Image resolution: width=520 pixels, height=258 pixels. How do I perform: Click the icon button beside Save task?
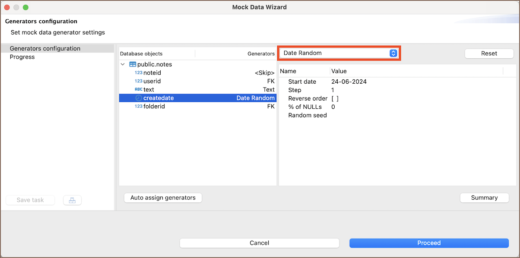[x=72, y=200]
